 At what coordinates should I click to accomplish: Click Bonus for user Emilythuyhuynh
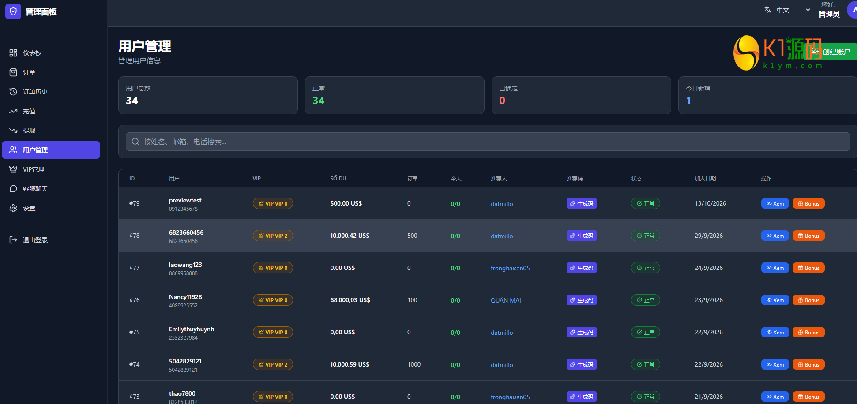tap(808, 332)
